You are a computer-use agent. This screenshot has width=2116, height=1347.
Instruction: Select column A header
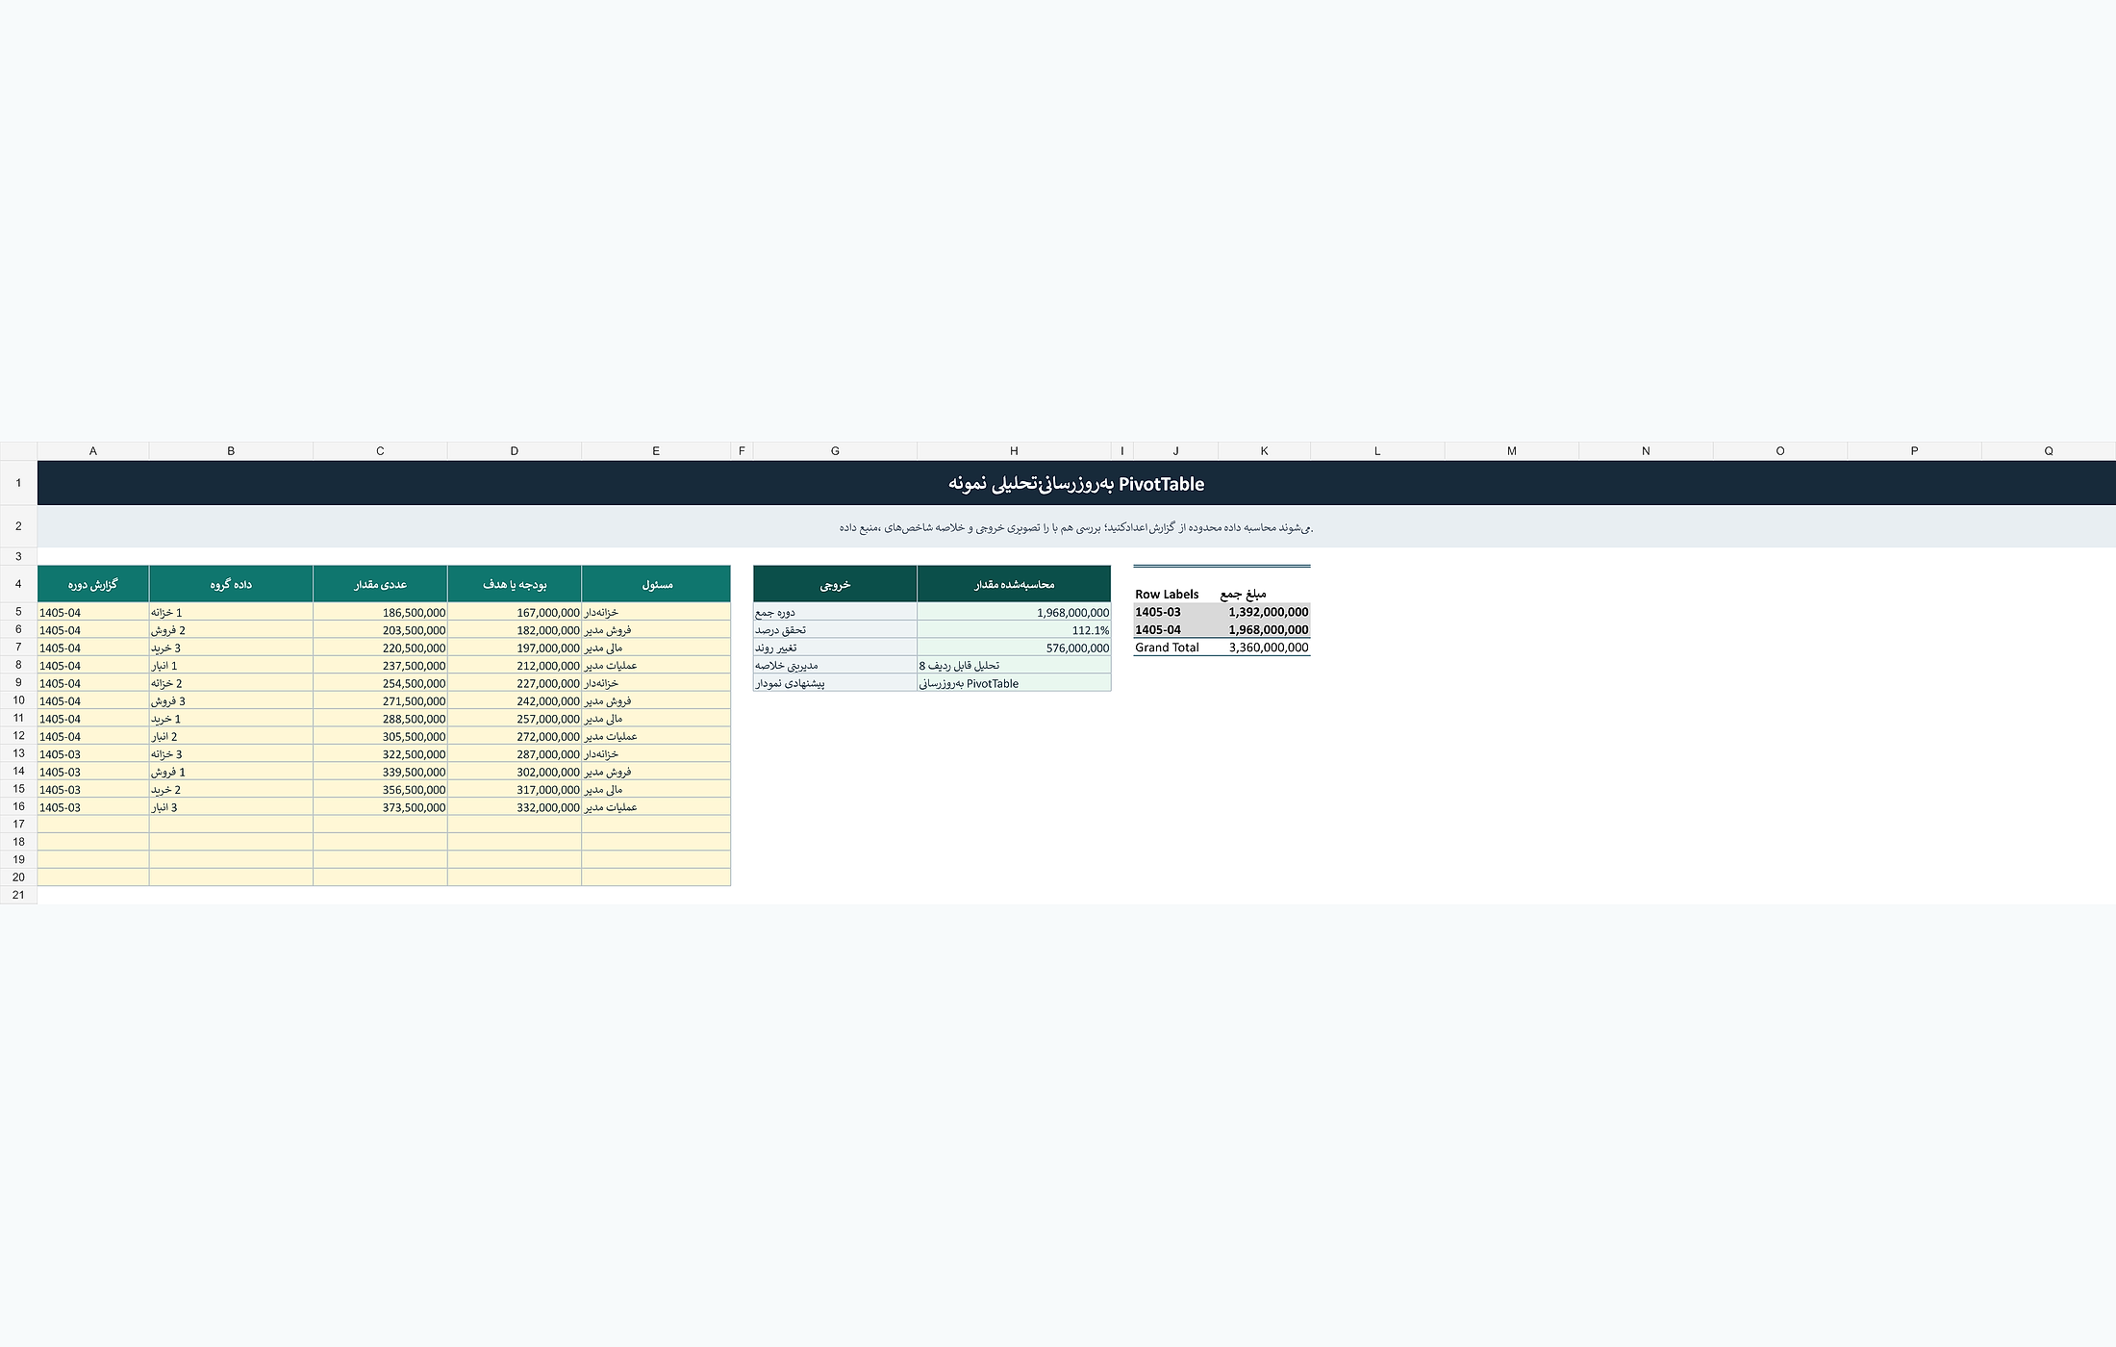pos(93,450)
